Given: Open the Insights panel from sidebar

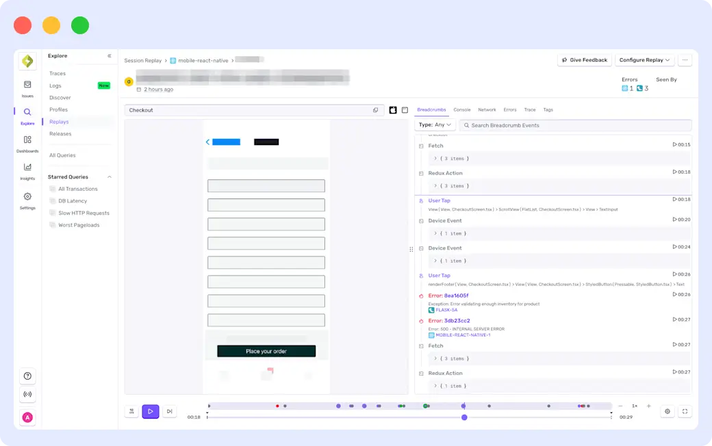Looking at the screenshot, I should [x=27, y=170].
